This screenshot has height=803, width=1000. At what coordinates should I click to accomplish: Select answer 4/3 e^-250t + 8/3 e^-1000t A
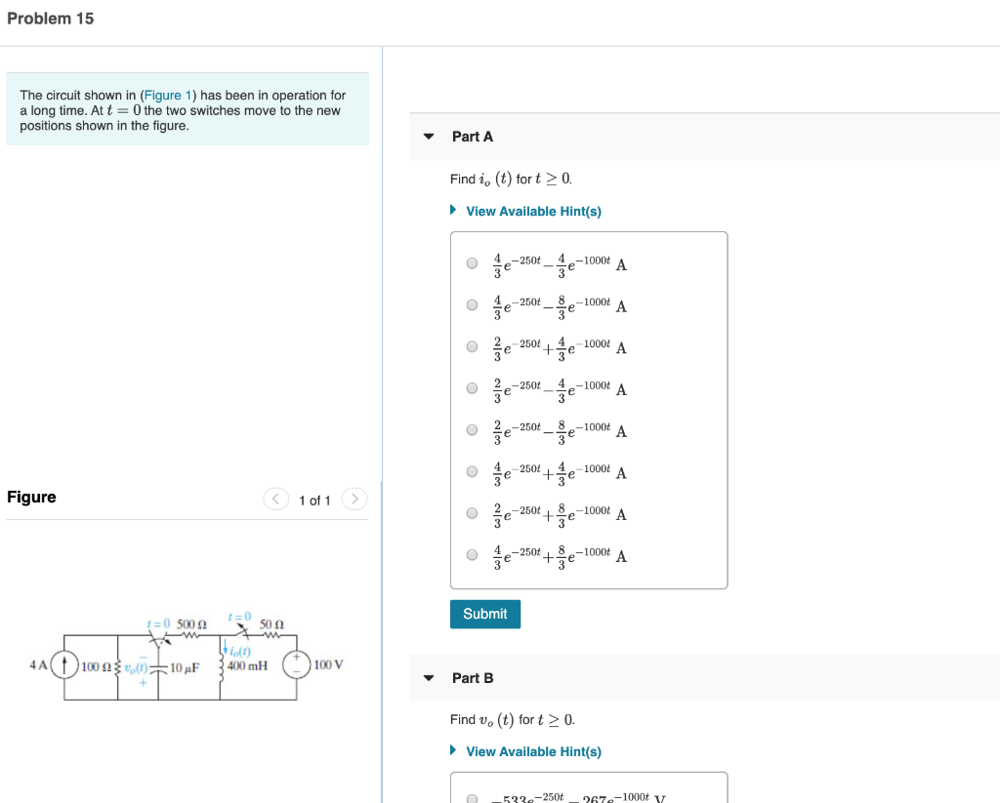pyautogui.click(x=472, y=554)
